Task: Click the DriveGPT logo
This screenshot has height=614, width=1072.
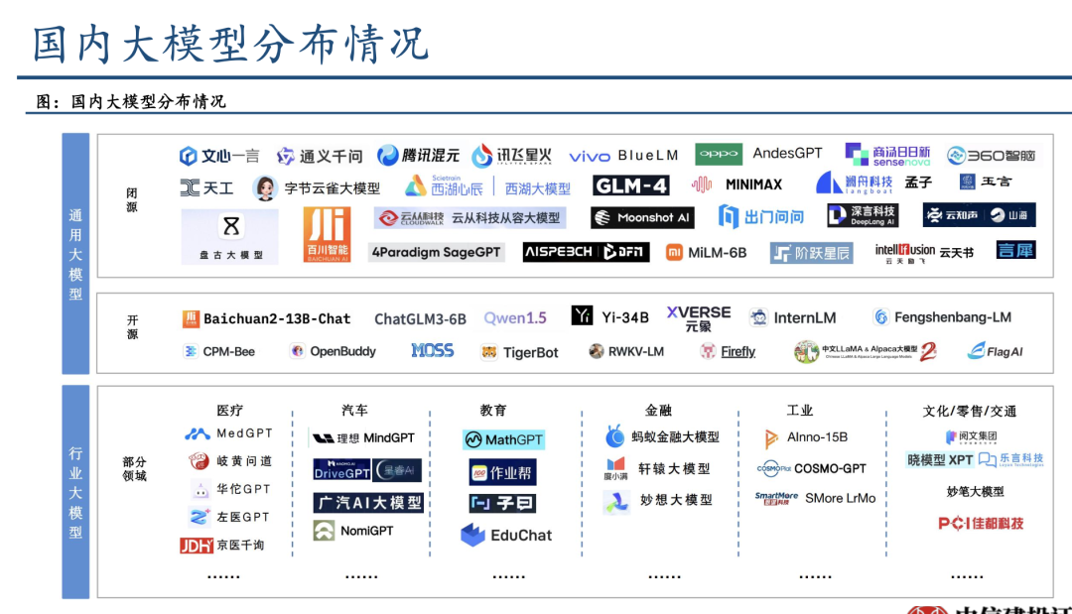Action: click(x=341, y=470)
